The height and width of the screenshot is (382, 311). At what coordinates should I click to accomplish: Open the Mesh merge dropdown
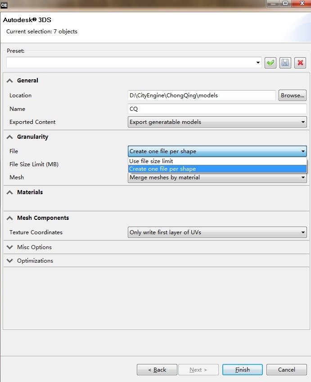point(217,177)
